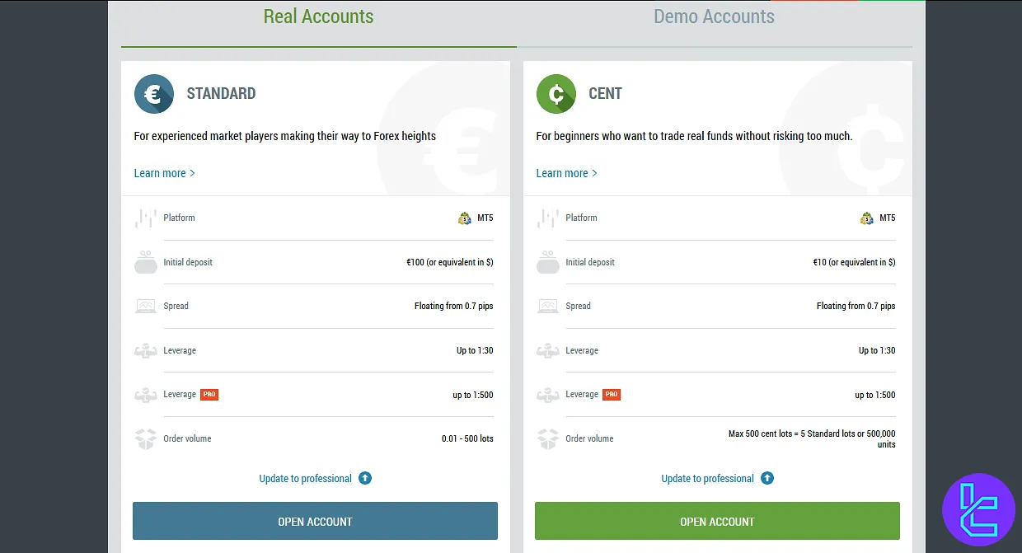Click the PRO badge next to Standard leverage
1022x553 pixels.
(x=209, y=394)
